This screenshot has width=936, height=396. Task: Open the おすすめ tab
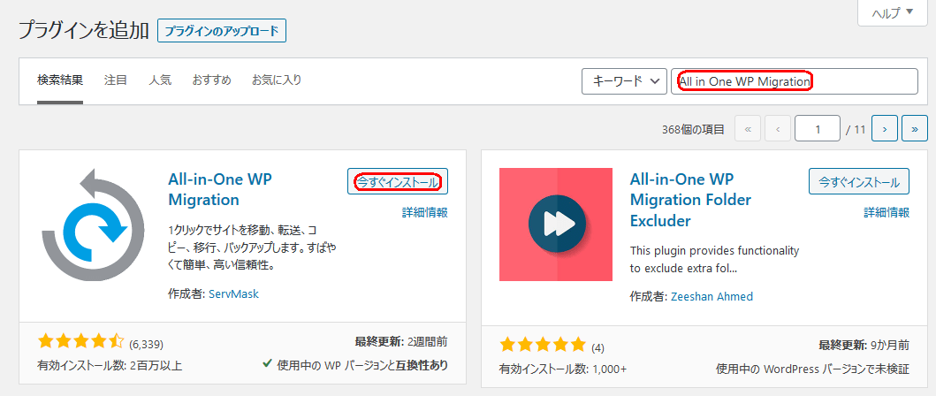coord(211,80)
